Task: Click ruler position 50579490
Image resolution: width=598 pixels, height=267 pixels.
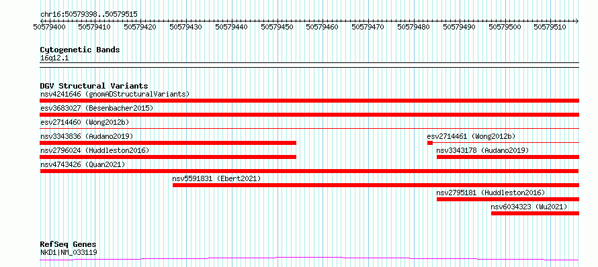Action: tap(459, 27)
